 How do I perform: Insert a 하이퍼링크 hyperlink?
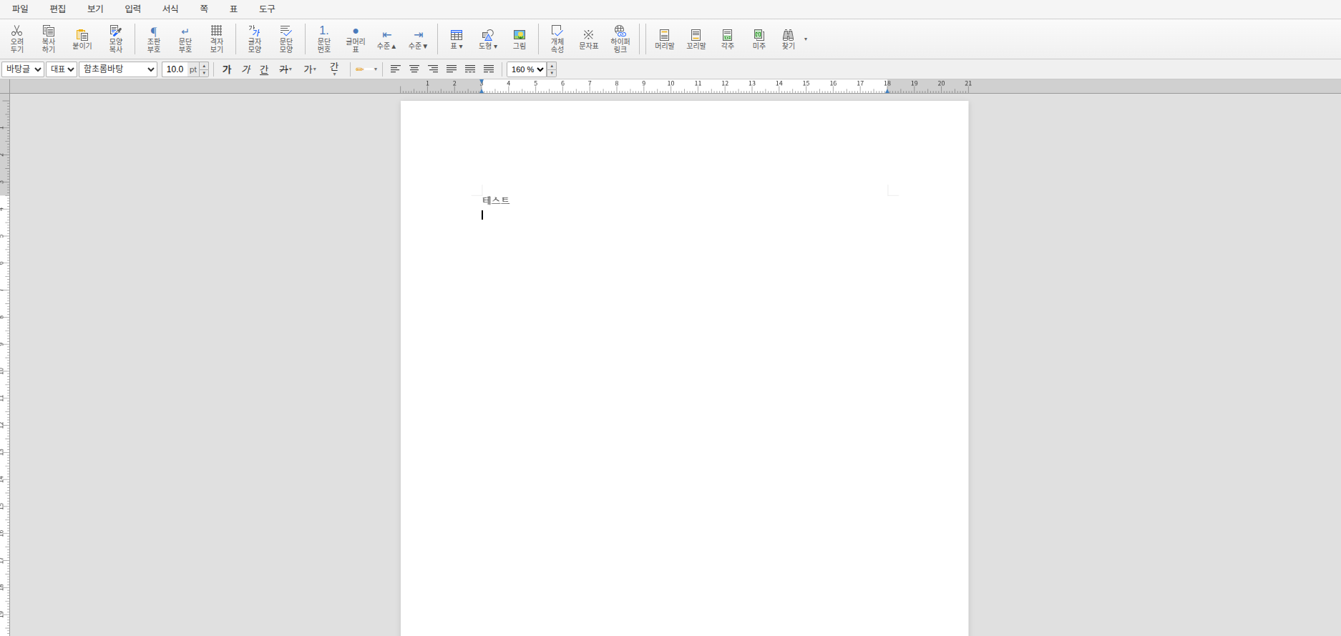620,39
